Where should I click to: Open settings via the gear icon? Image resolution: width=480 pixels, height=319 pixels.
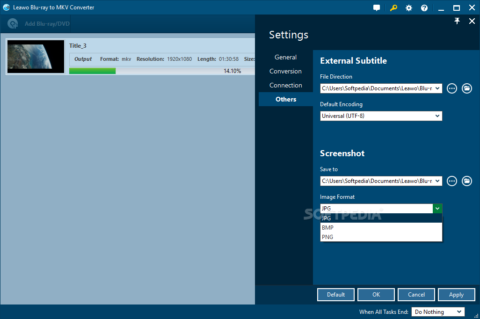[x=409, y=8]
